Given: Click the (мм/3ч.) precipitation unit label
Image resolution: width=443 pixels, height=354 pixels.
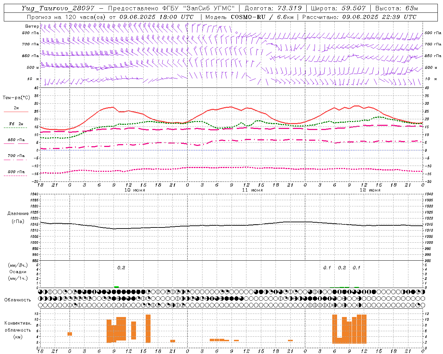Looking at the screenshot, I should (18, 265).
